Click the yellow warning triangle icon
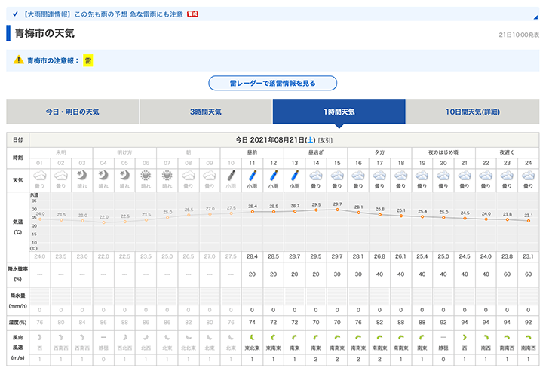The image size is (549, 380). pos(18,60)
